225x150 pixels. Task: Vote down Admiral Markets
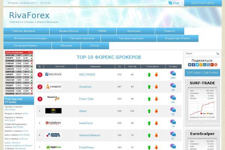(x=156, y=135)
